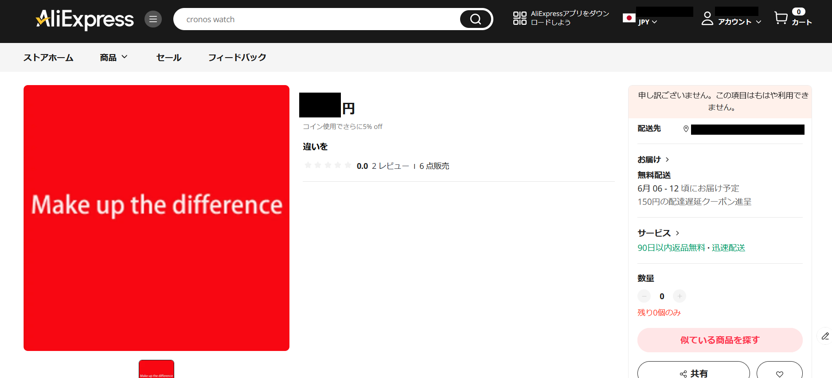The height and width of the screenshot is (378, 832).
Task: Click the 6 点販売 sold count
Action: (434, 166)
